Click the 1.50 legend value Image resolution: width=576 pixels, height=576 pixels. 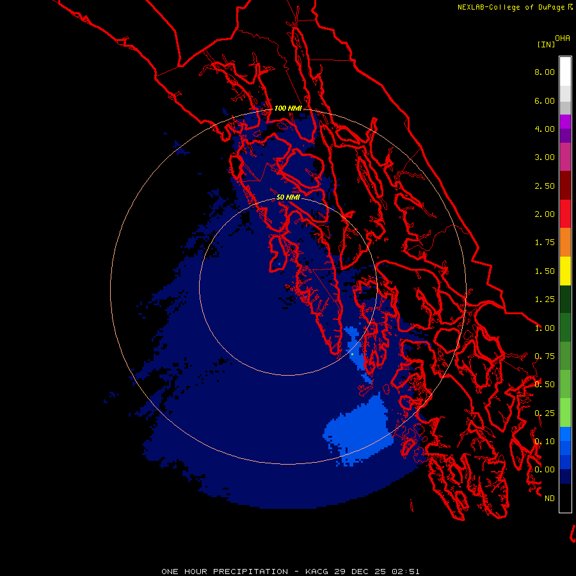click(545, 271)
